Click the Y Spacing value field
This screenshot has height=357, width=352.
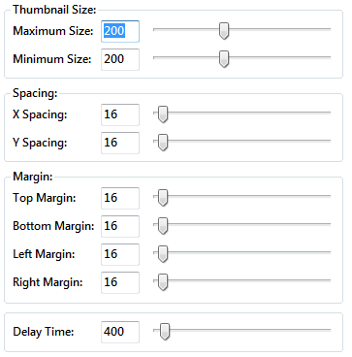[x=120, y=143]
